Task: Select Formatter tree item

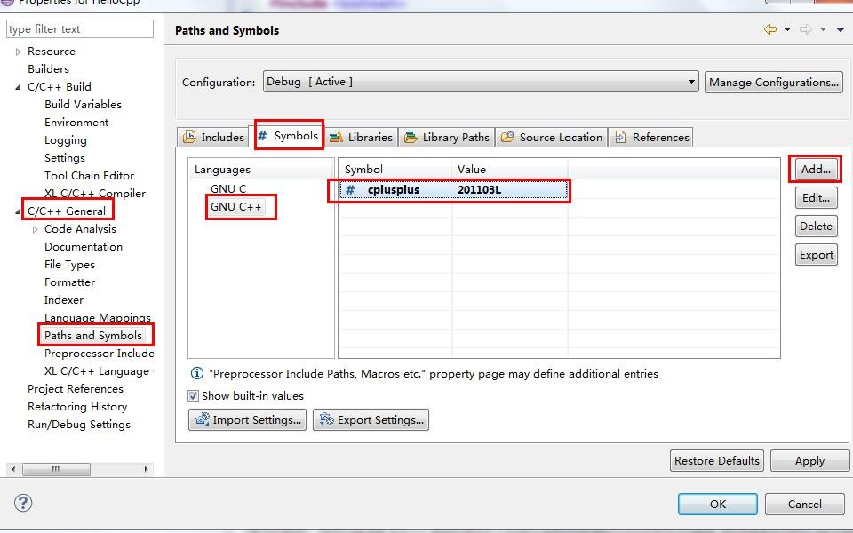Action: [69, 282]
